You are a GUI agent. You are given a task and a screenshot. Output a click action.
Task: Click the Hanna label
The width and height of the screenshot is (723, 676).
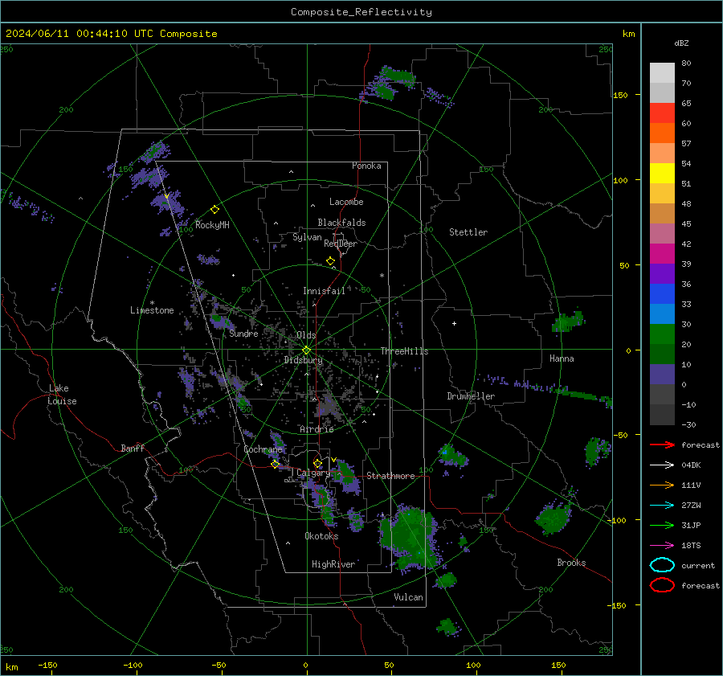pyautogui.click(x=562, y=358)
